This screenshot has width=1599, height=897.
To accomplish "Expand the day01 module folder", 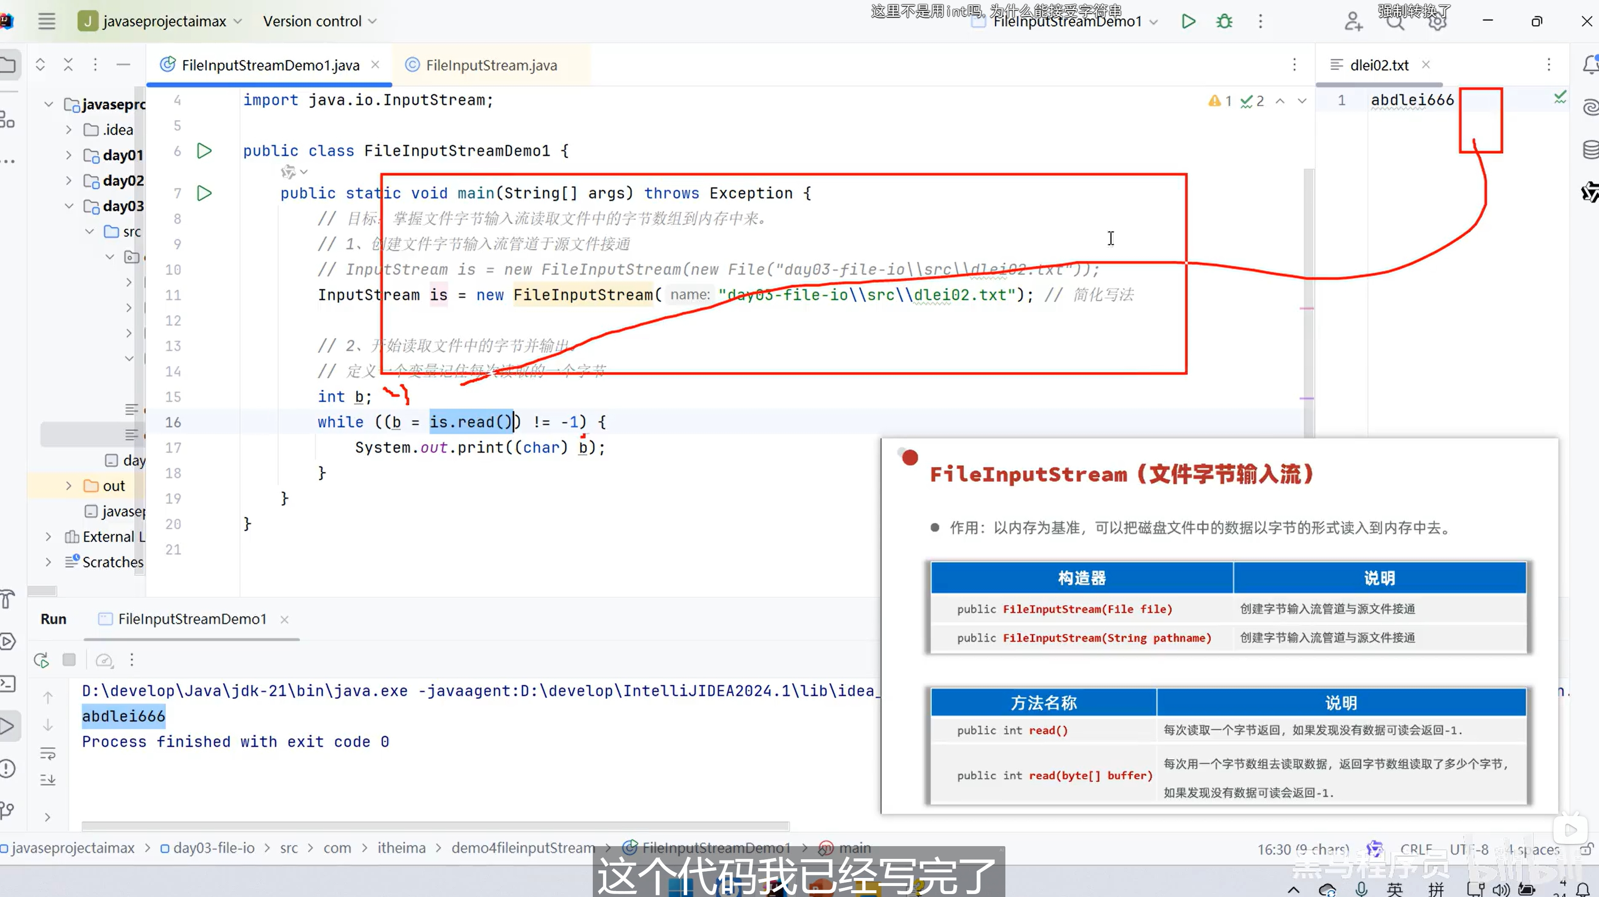I will click(69, 155).
